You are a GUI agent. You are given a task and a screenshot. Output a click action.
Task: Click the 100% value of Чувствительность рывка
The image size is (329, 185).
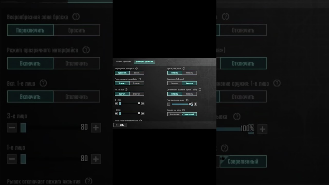pyautogui.click(x=190, y=104)
